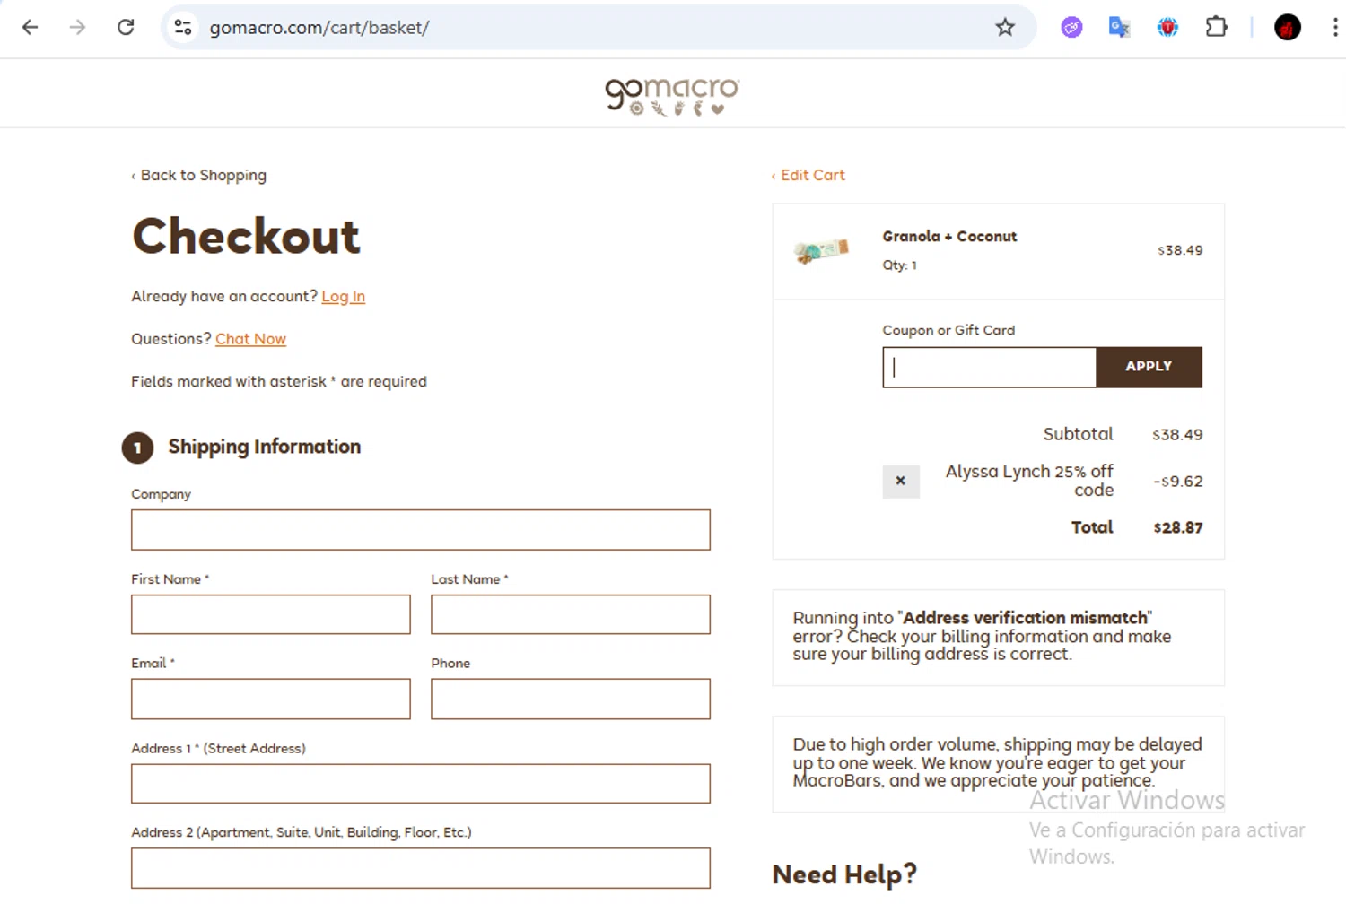Viewport: 1346px width, 904px height.
Task: Click the shipping delay notice text
Action: pyautogui.click(x=997, y=762)
